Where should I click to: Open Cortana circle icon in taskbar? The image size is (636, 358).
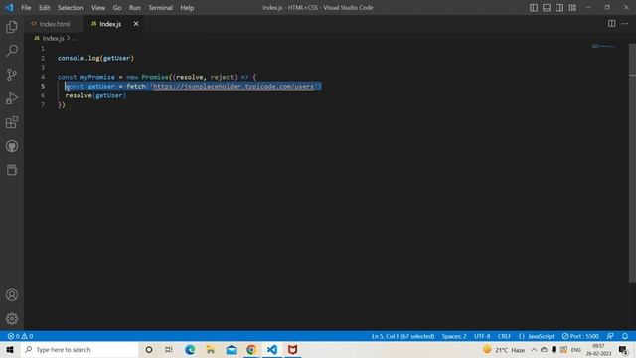click(x=149, y=349)
